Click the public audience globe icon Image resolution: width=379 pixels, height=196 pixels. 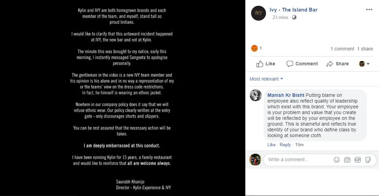[x=294, y=17]
